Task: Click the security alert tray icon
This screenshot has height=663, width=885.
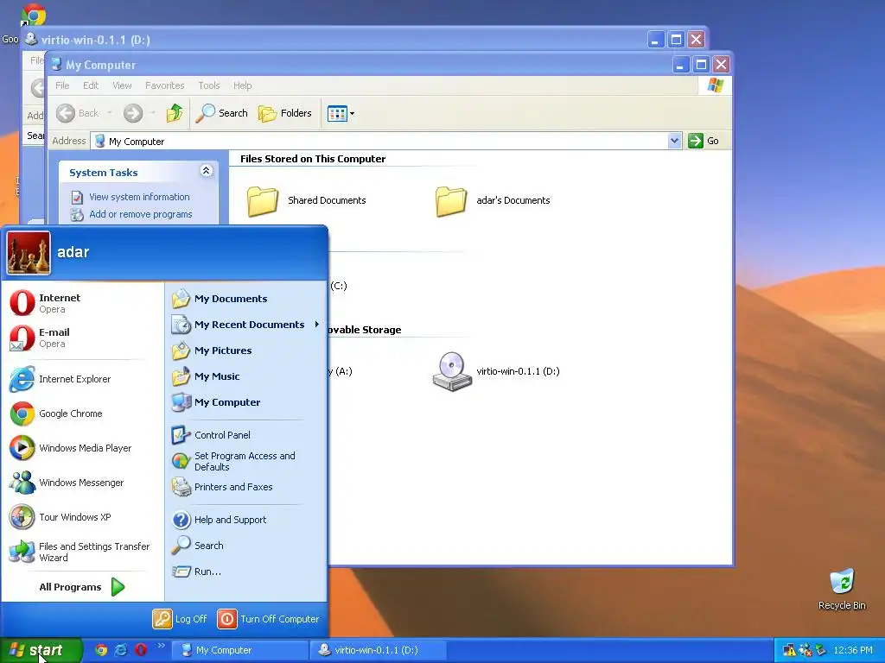Action: pyautogui.click(x=789, y=650)
